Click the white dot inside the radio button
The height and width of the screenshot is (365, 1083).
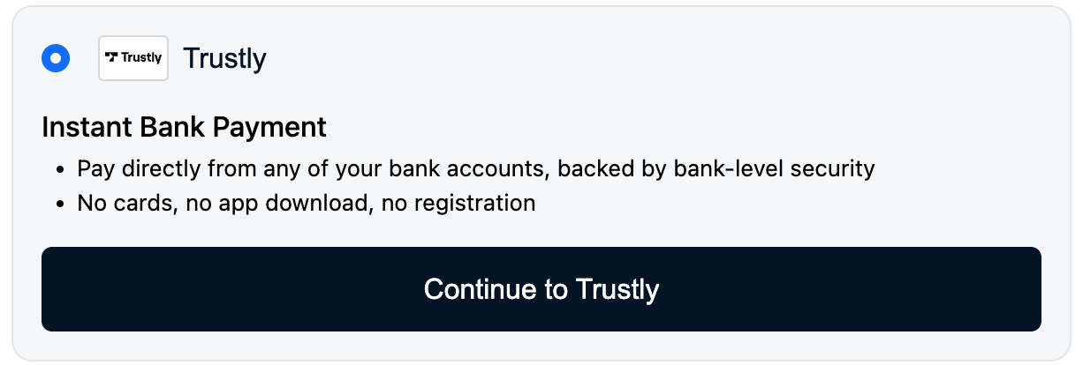(x=56, y=59)
